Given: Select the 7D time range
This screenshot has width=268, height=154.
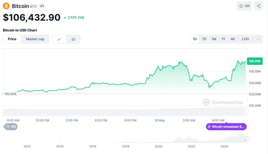Looking at the screenshot, I should 204,39.
